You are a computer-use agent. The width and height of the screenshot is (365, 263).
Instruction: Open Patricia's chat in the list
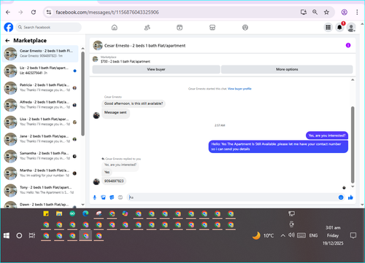click(x=40, y=87)
